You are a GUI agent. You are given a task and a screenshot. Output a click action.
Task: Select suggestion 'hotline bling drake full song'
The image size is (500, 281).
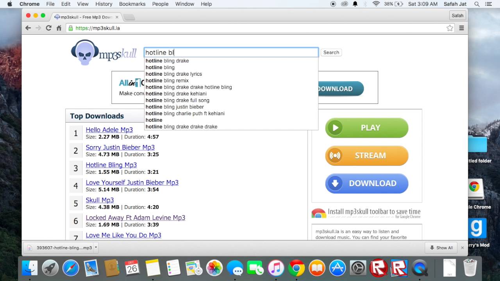[x=177, y=100]
